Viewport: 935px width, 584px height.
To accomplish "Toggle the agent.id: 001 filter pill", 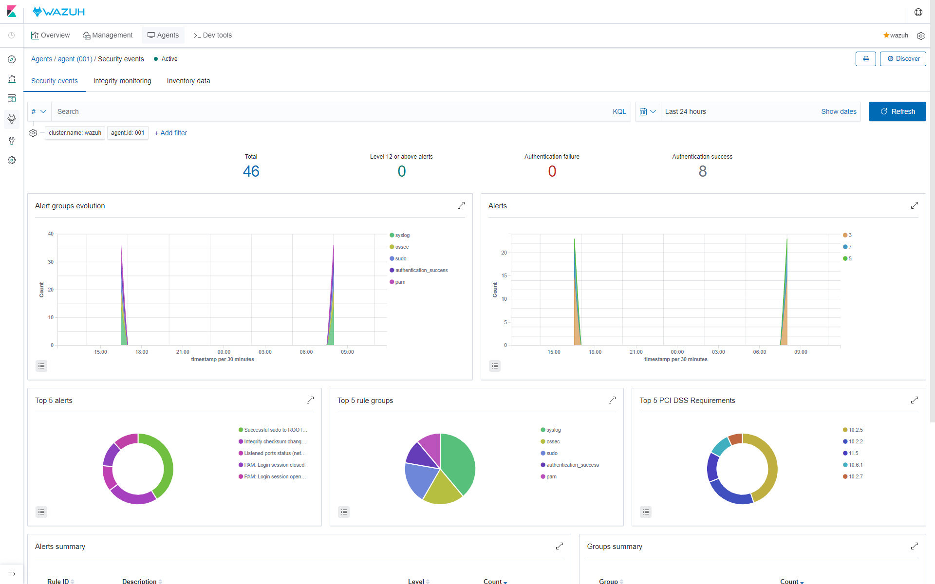I will pyautogui.click(x=128, y=133).
